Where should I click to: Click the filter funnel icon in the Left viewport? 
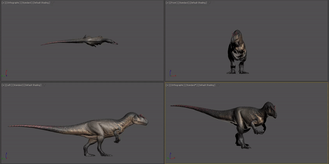44,85
